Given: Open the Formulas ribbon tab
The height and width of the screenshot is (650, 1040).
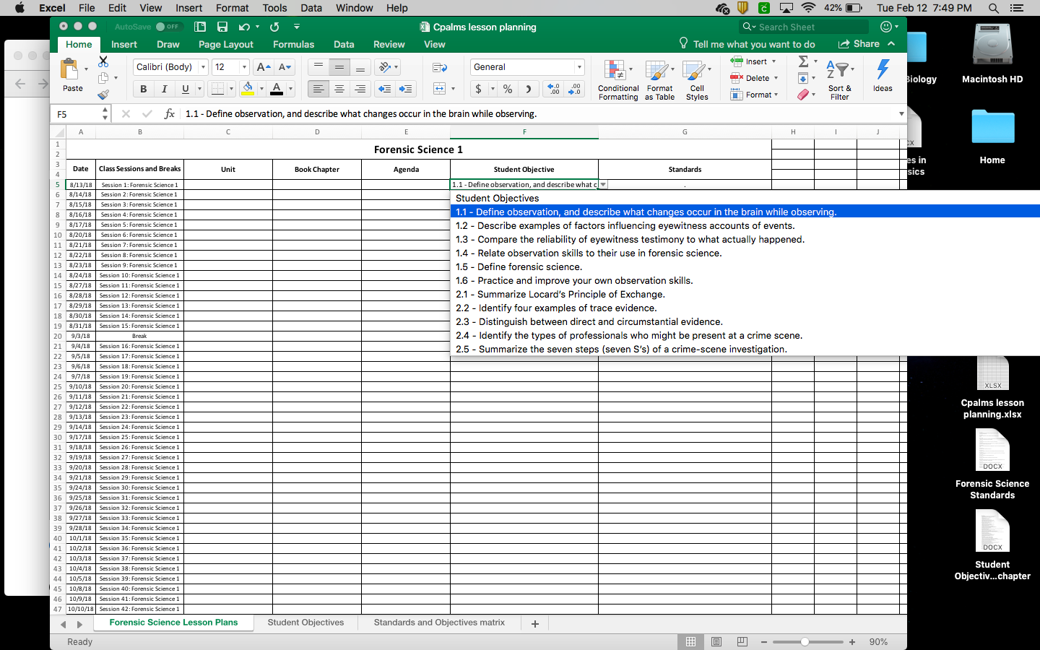Looking at the screenshot, I should (x=293, y=44).
